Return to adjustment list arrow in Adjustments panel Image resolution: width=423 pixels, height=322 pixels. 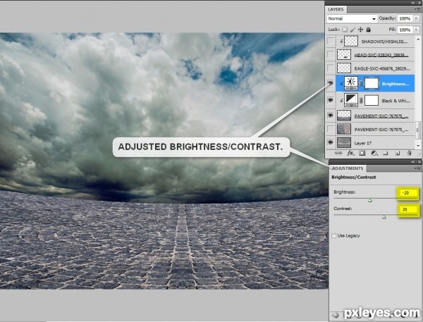335,315
